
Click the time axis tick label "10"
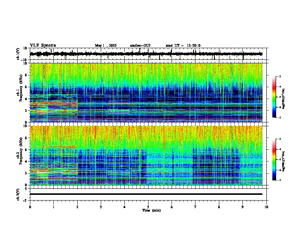(266, 207)
